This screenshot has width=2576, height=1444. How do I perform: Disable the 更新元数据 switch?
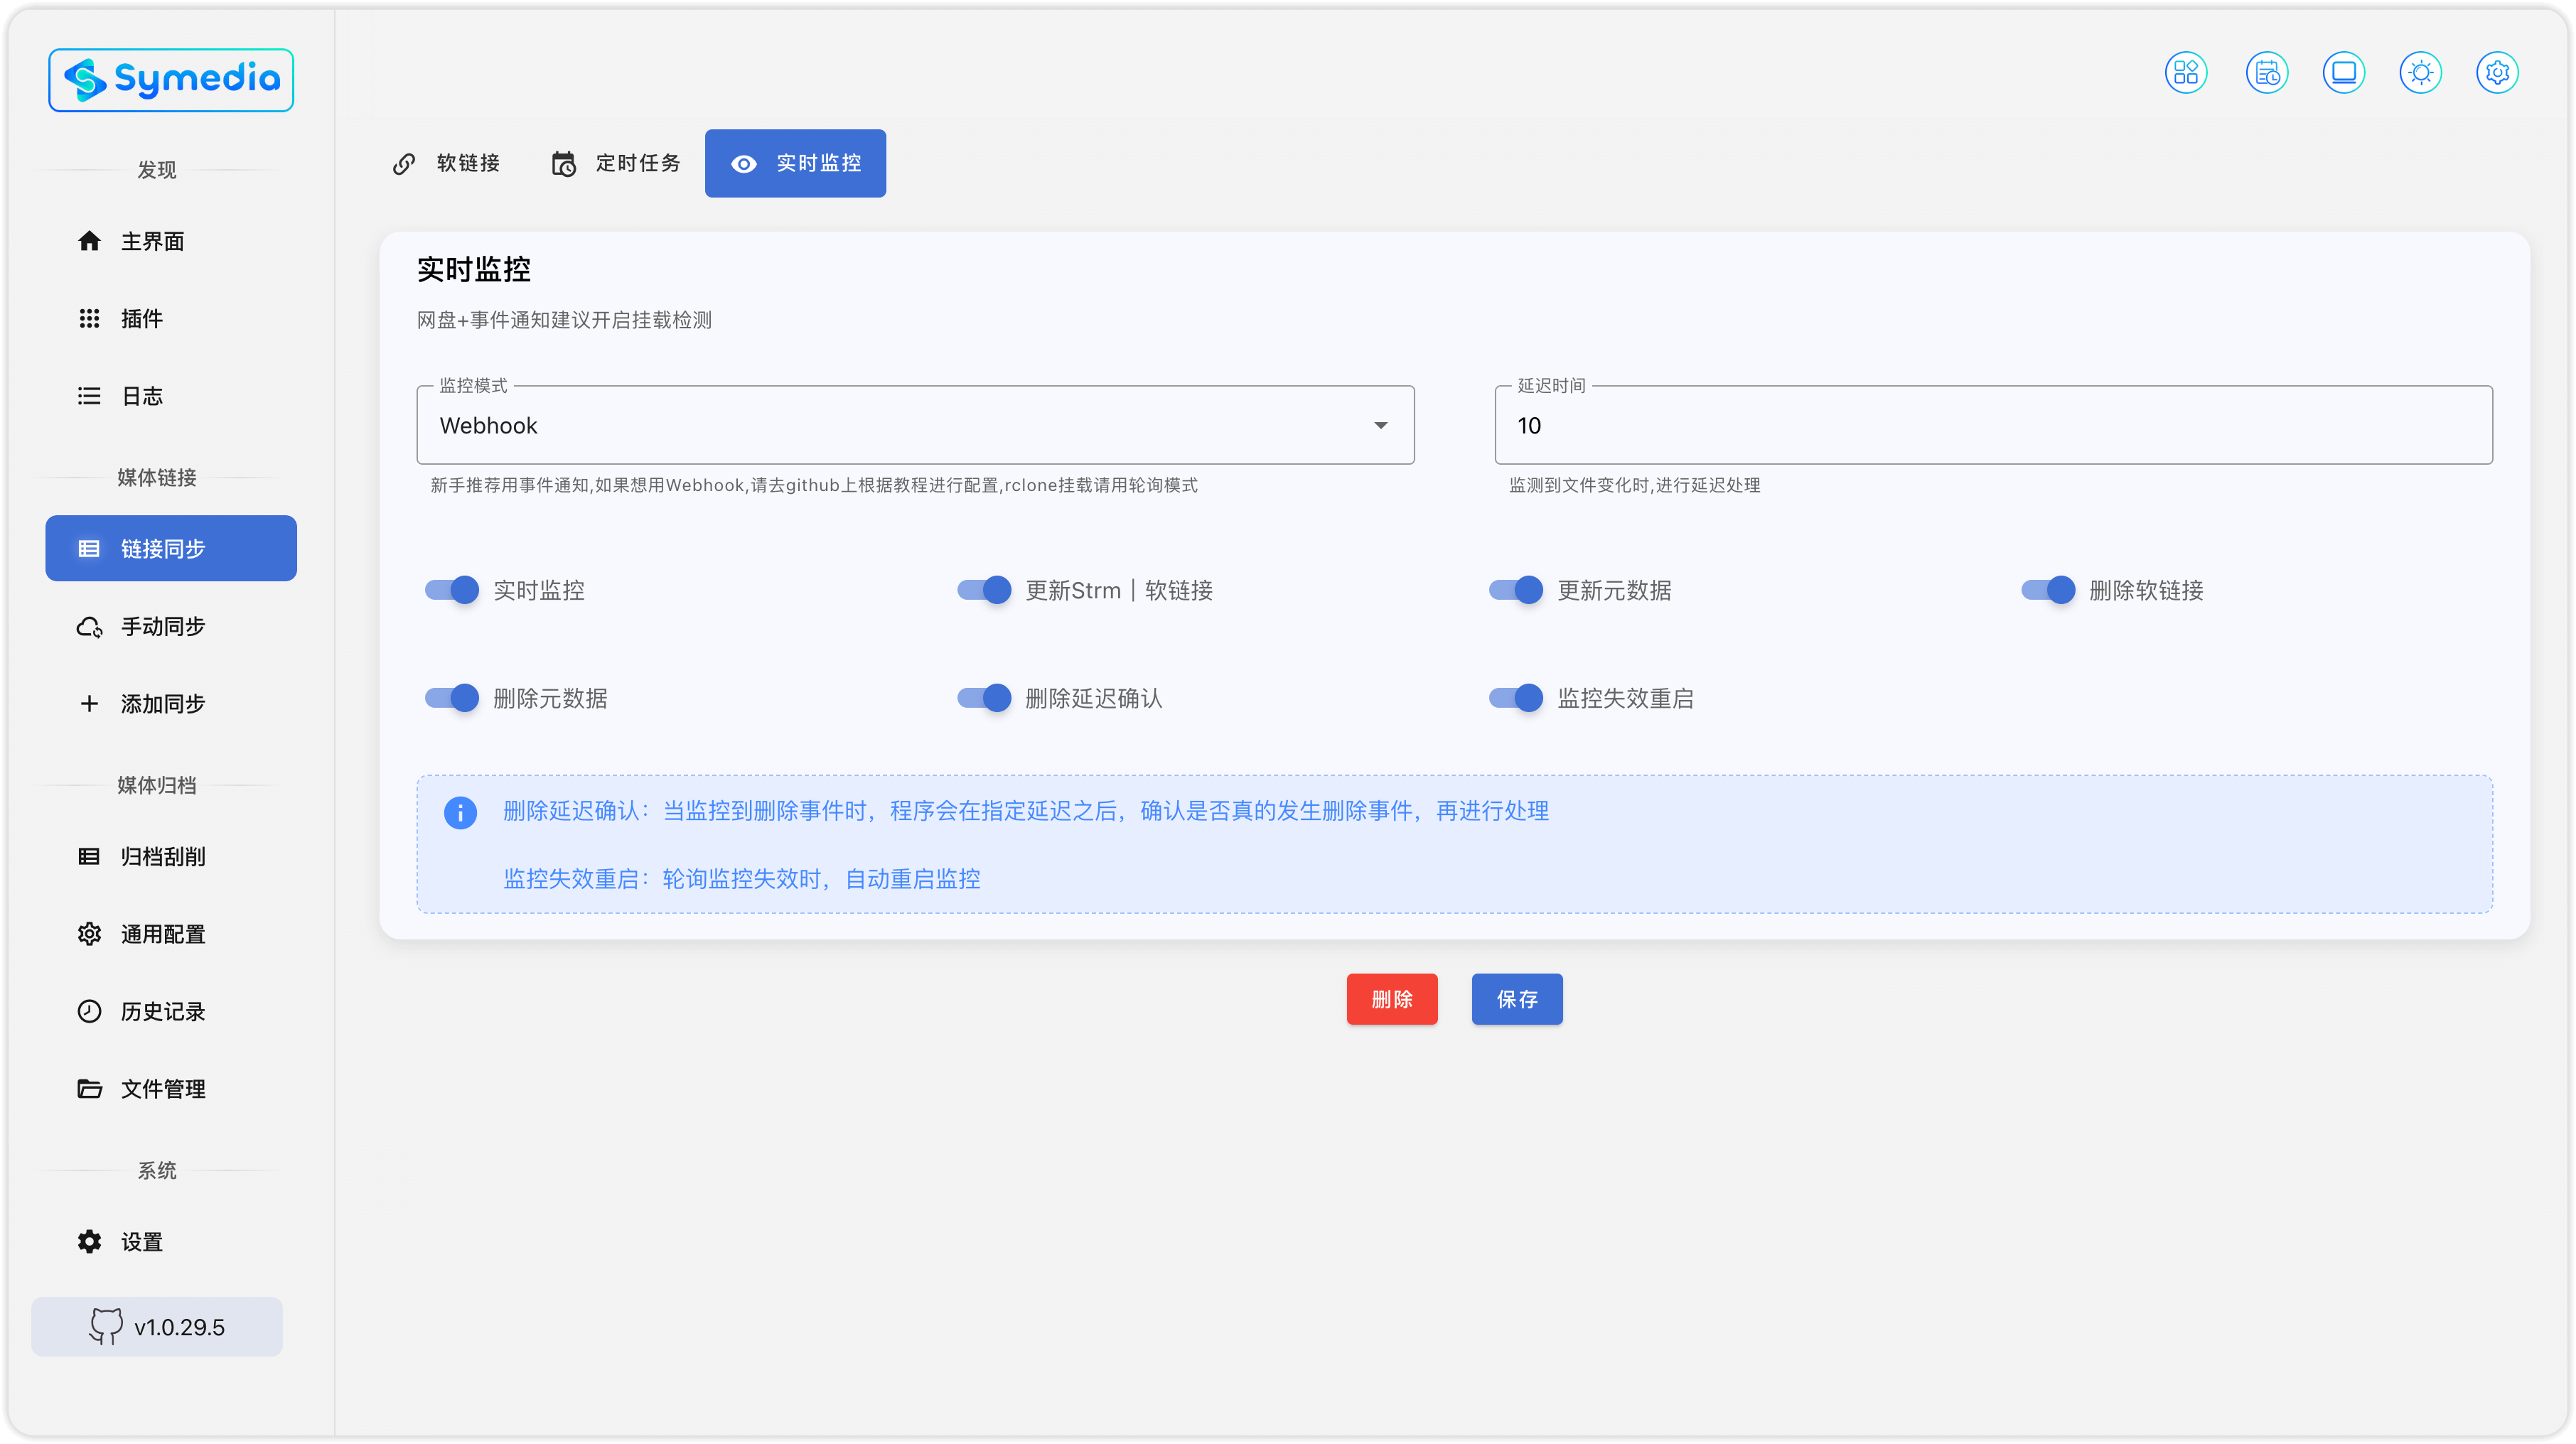point(1516,590)
